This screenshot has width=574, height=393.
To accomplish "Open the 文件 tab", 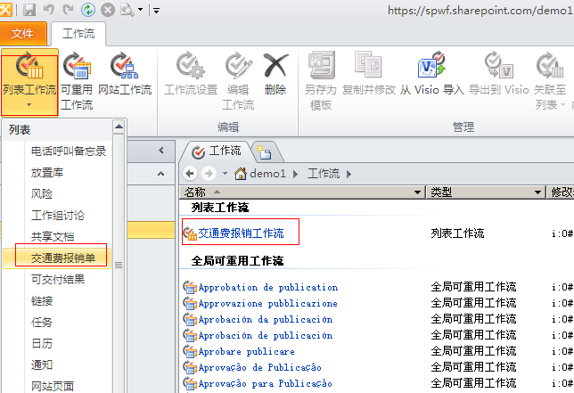I will (22, 34).
